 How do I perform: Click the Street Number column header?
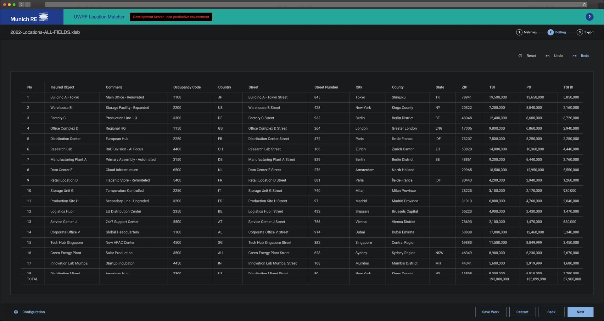click(x=326, y=87)
